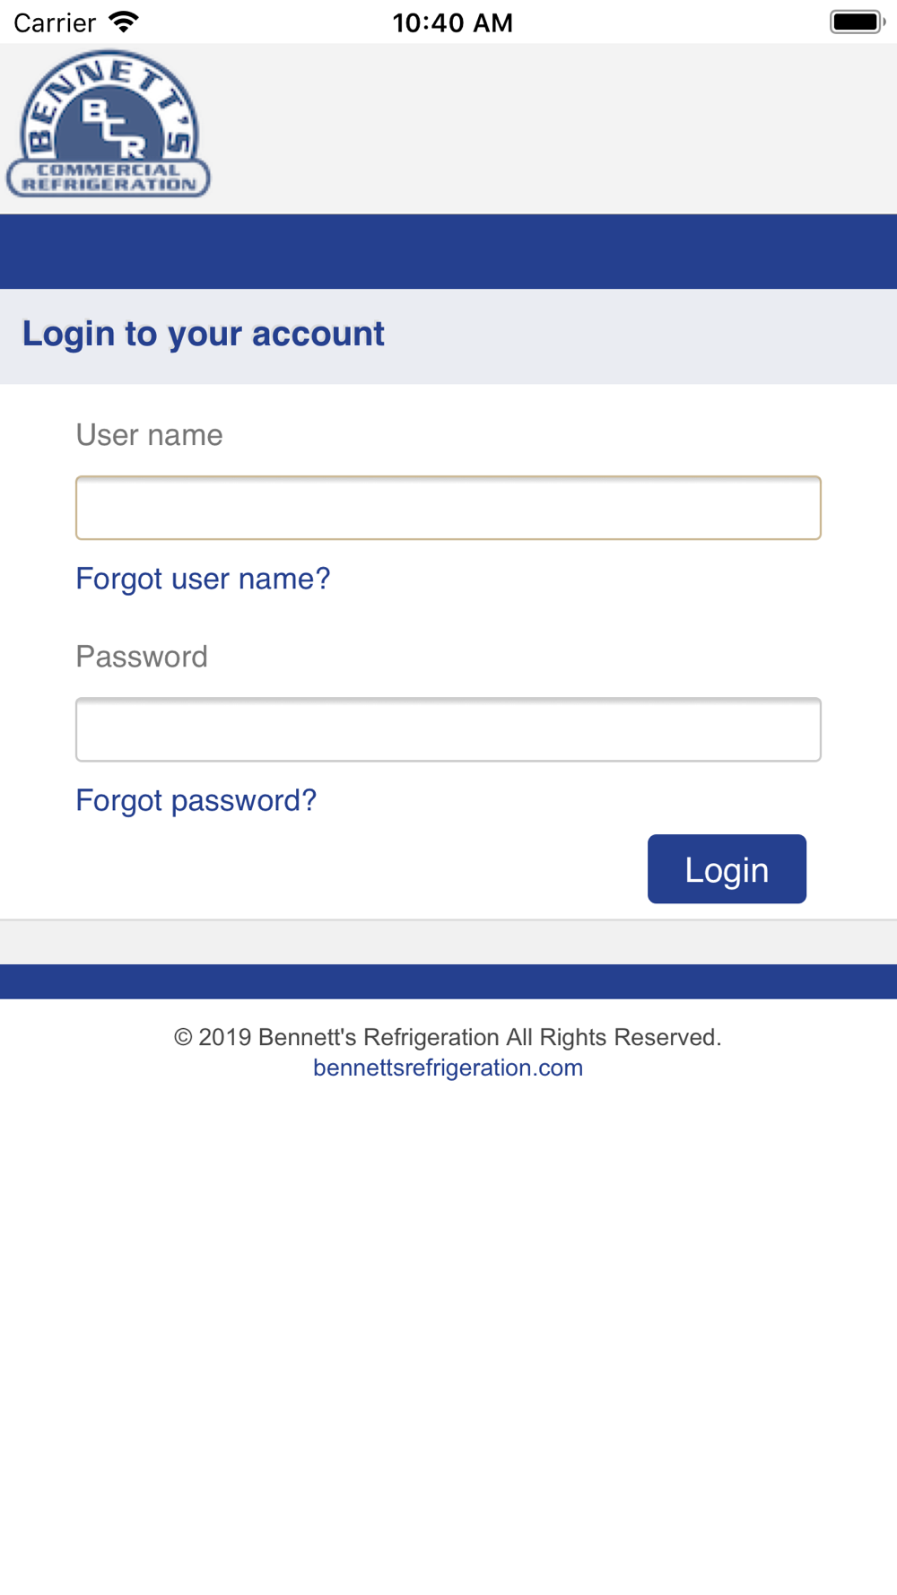Visit the bennettsrefrigeration.com link
This screenshot has width=897, height=1595.
(448, 1068)
